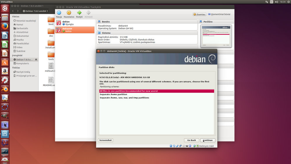Click the Peržiūra VM preview thumbnail

point(216,37)
